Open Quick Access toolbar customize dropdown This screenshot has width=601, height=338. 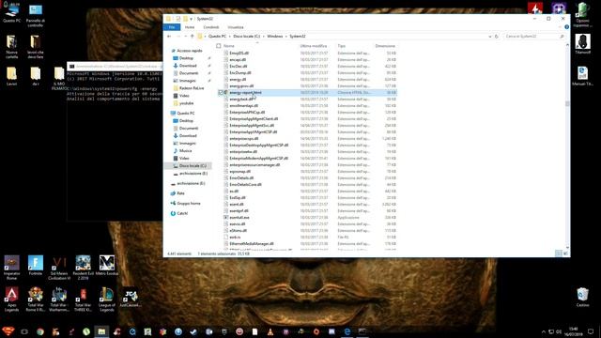tap(191, 19)
